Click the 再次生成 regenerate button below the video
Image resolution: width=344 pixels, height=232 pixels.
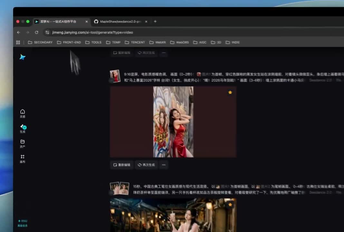click(146, 165)
